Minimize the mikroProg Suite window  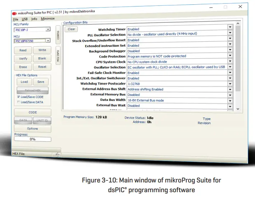[211, 8]
